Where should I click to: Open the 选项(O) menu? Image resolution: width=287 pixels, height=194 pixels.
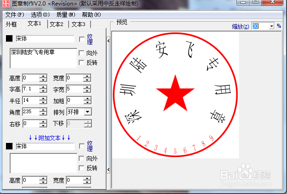point(40,15)
